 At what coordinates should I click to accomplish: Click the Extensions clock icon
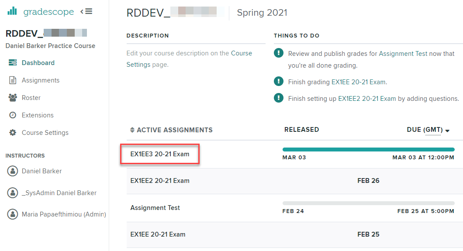tap(13, 115)
